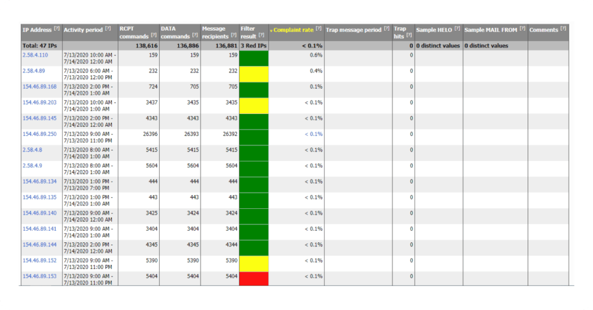Select the 0.6% complaint rate cell
This screenshot has height=310, width=593.
click(316, 55)
